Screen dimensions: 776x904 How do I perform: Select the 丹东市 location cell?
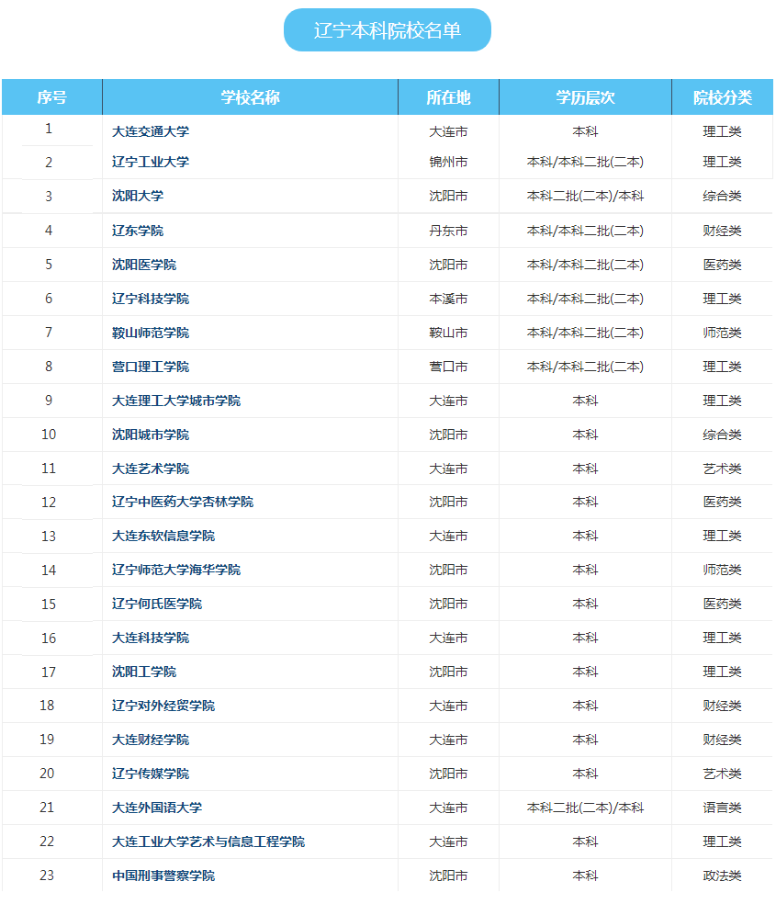(x=448, y=231)
